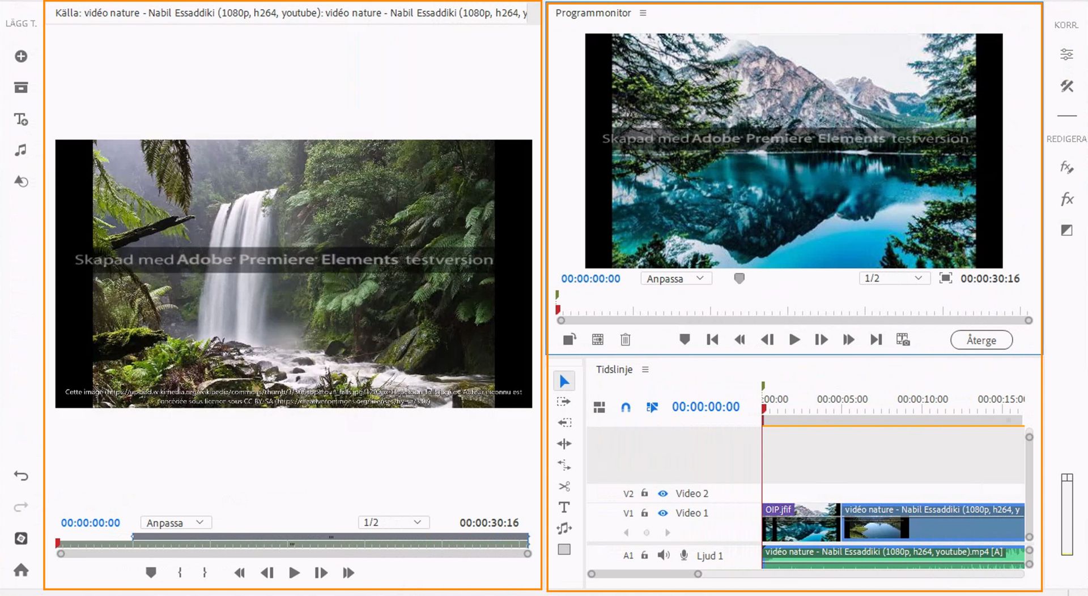Open the Tools wrench icon

pos(1066,86)
